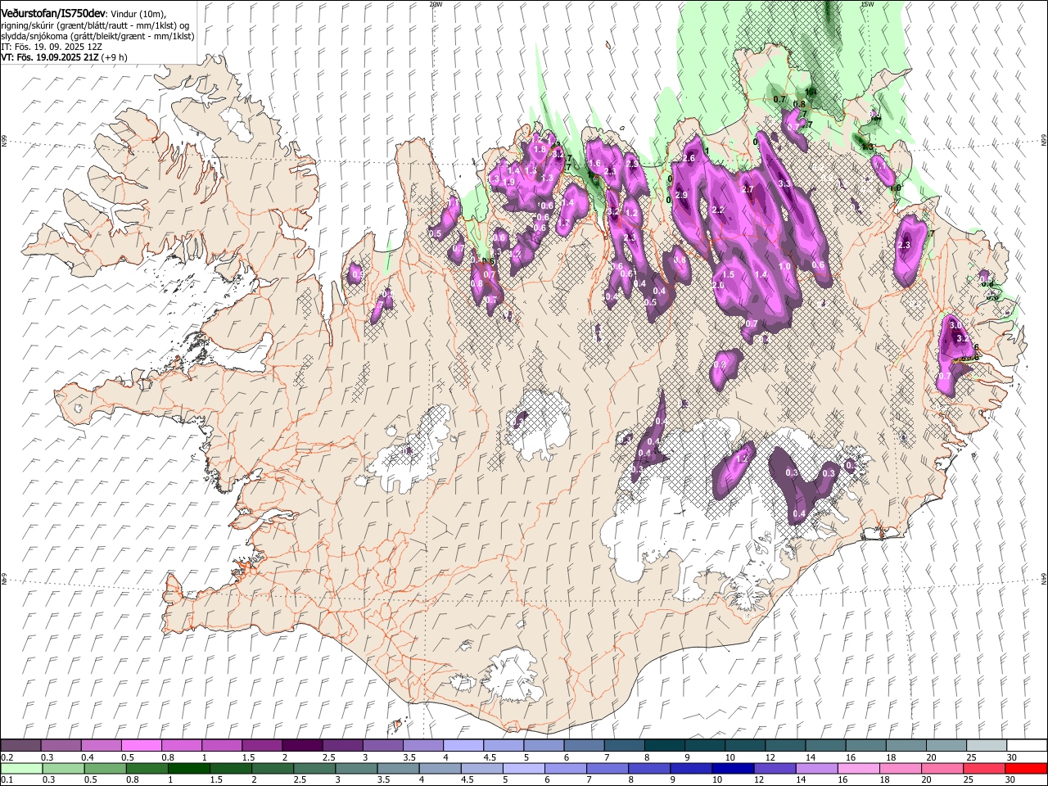
Task: Pick the darkest purple 2–2.5 swatch, upper scale
Action: tap(302, 745)
